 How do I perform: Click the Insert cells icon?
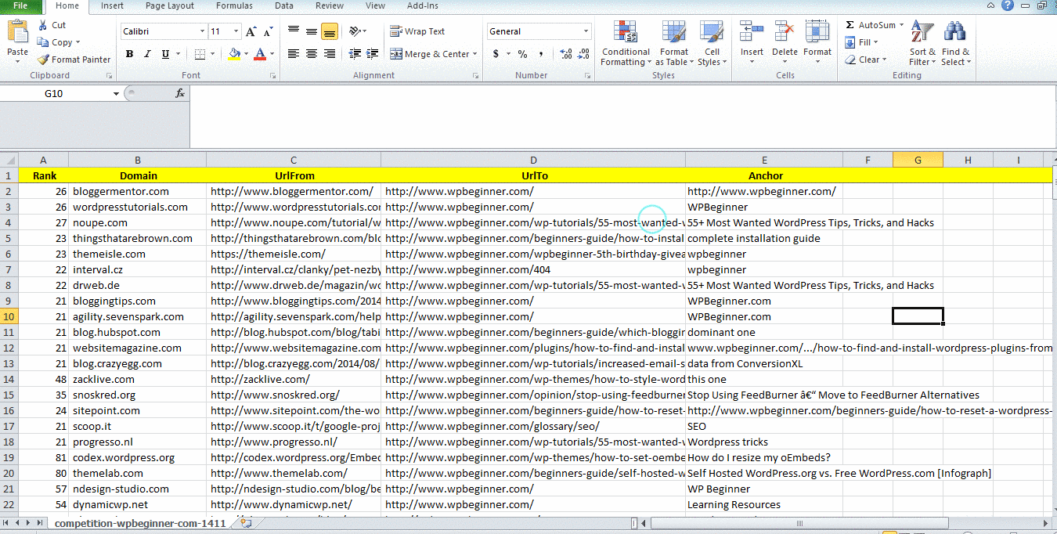click(x=752, y=31)
